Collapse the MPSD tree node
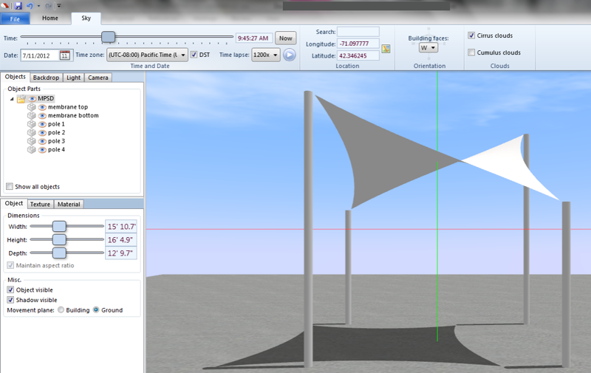Viewport: 591px width, 373px height. (12, 98)
